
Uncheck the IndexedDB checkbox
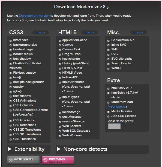point(60,78)
